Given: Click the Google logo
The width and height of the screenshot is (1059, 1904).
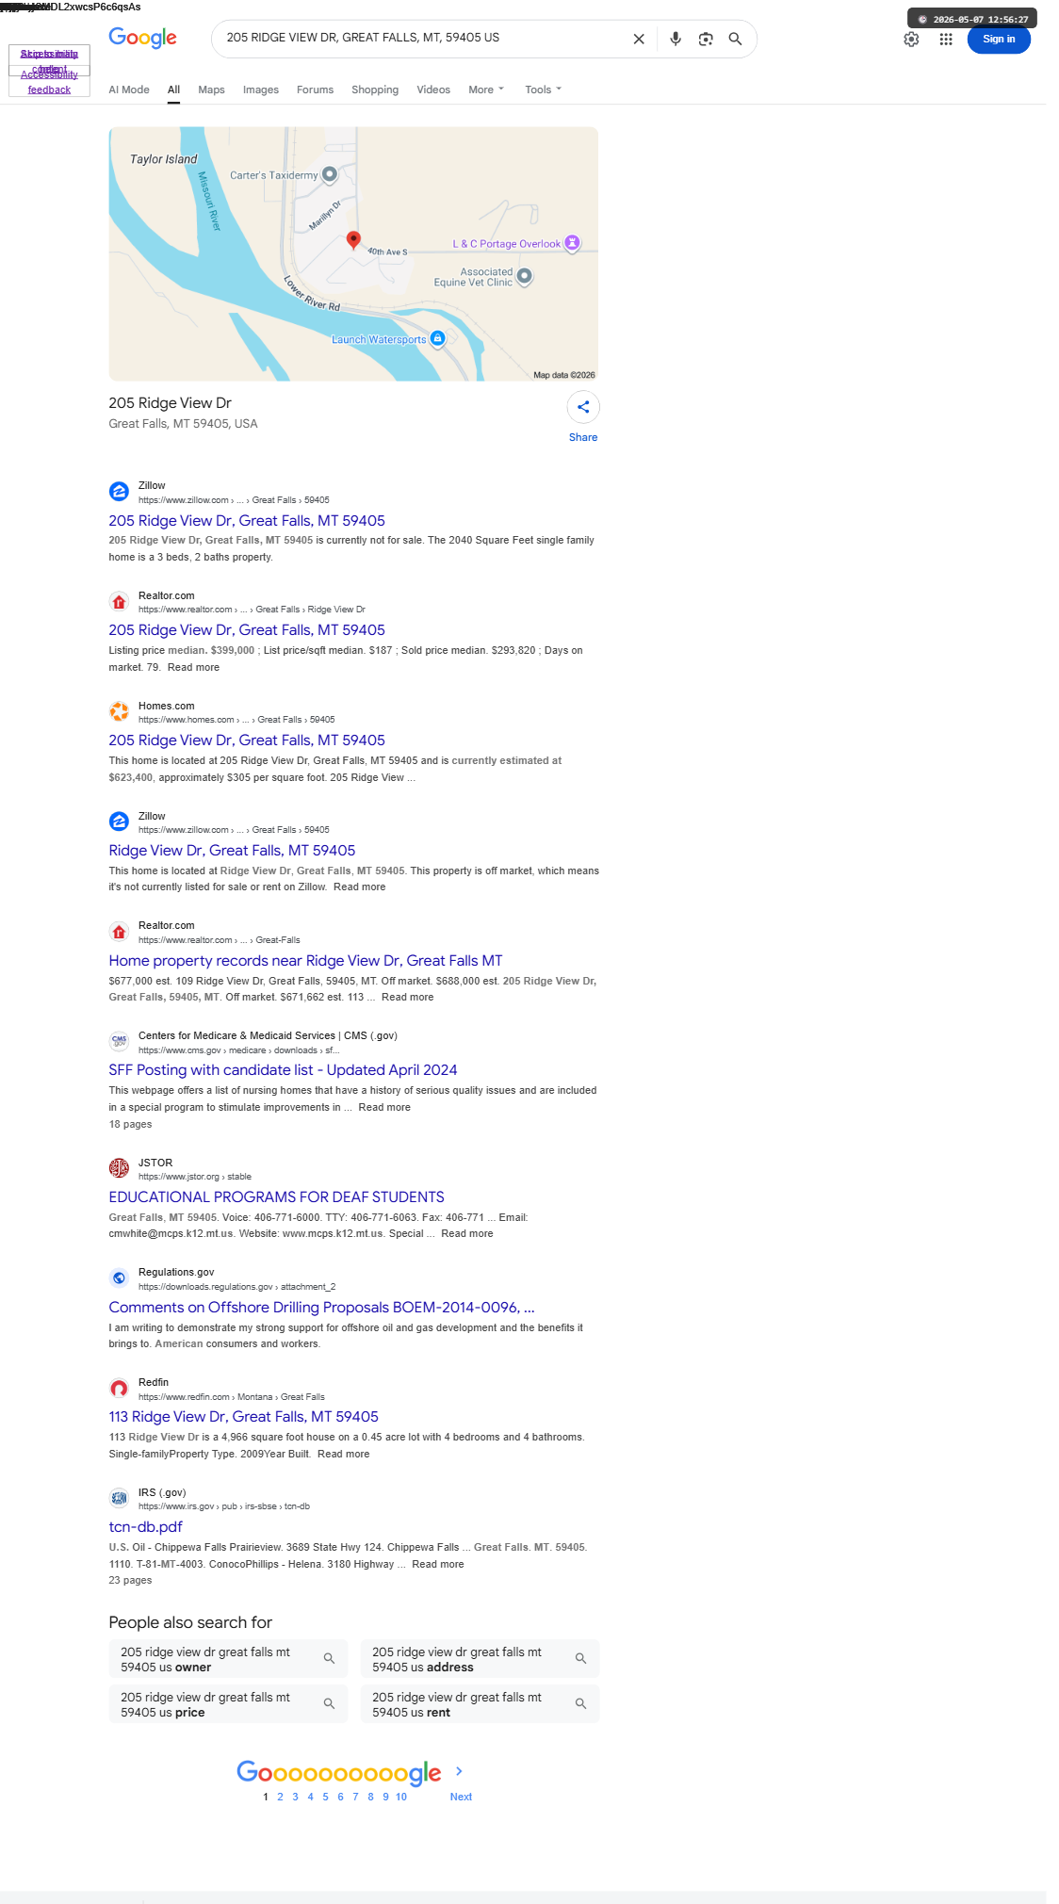Looking at the screenshot, I should pyautogui.click(x=142, y=38).
